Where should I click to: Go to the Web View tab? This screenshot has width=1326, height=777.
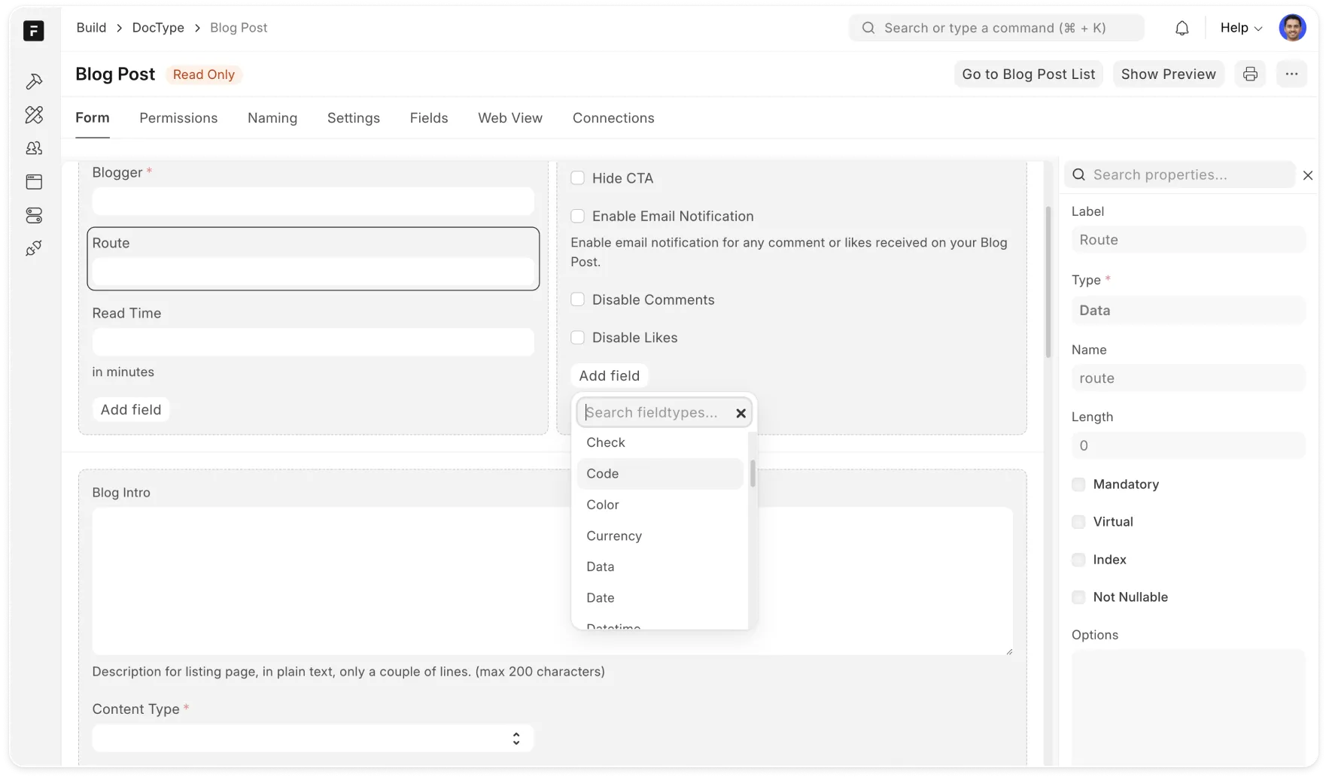click(509, 118)
